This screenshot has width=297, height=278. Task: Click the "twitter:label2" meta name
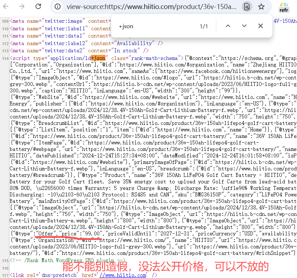[65, 43]
